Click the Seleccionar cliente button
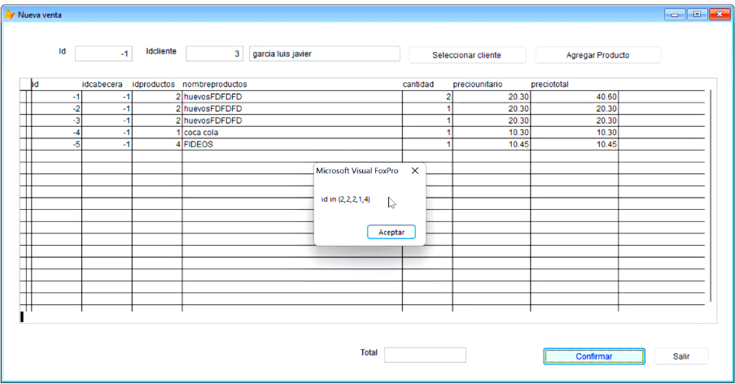Viewport: 735px width, 384px height. point(466,55)
